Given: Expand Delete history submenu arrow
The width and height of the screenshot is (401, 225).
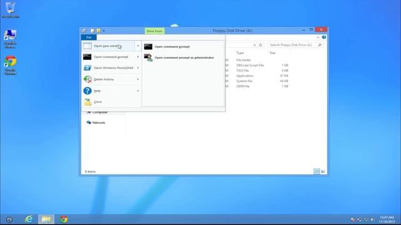Looking at the screenshot, I should click(138, 79).
